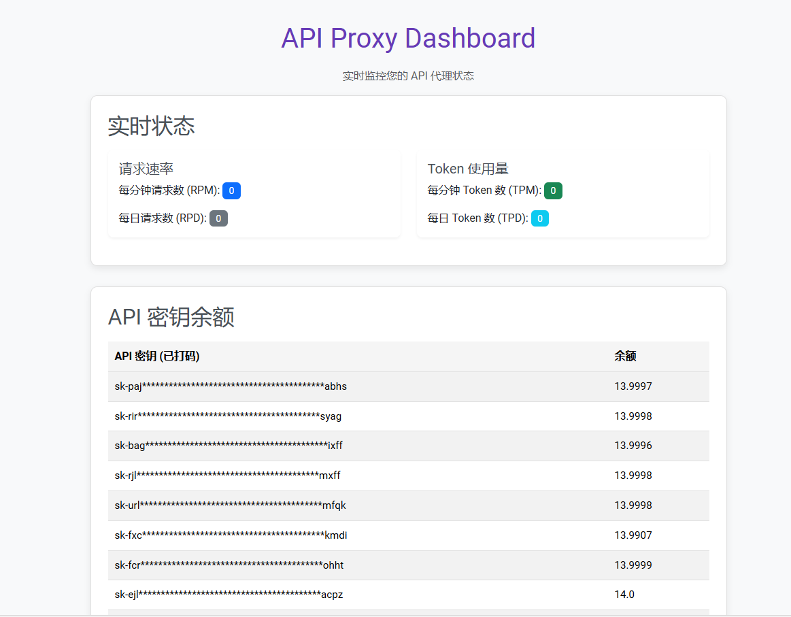Select the sk-url masked key row
The height and width of the screenshot is (617, 791).
point(230,505)
